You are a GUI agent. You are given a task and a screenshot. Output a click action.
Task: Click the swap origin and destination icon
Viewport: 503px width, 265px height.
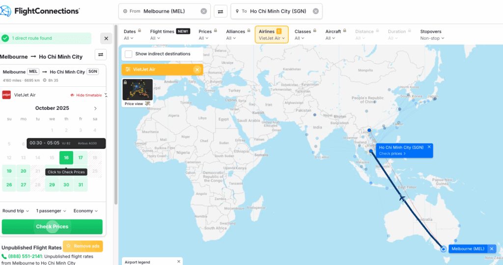[221, 11]
